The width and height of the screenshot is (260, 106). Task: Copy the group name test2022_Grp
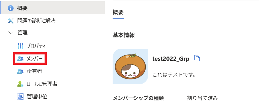197,59
